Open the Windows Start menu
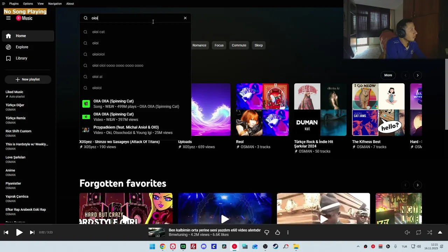The height and width of the screenshot is (252, 448). [152, 246]
